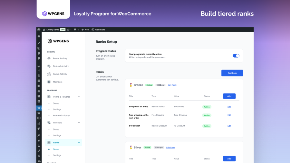
Task: Open the Members page
Action: coord(58,82)
